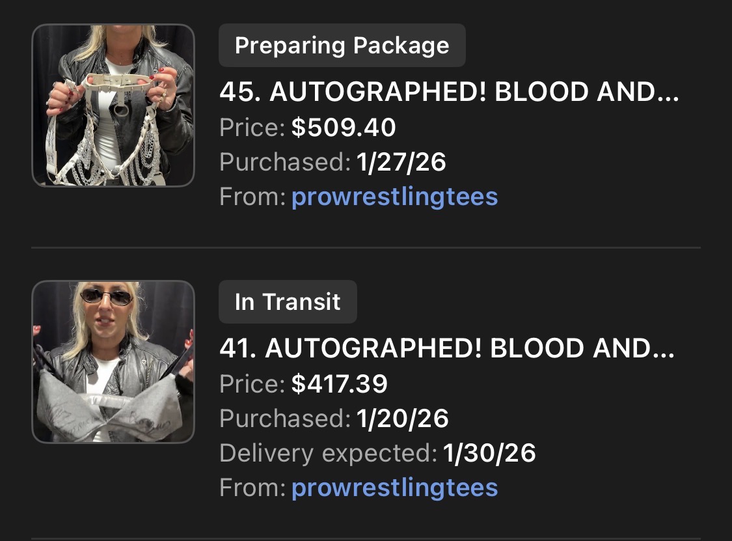
Task: Click the "From:" label on order 41
Action: tap(252, 488)
